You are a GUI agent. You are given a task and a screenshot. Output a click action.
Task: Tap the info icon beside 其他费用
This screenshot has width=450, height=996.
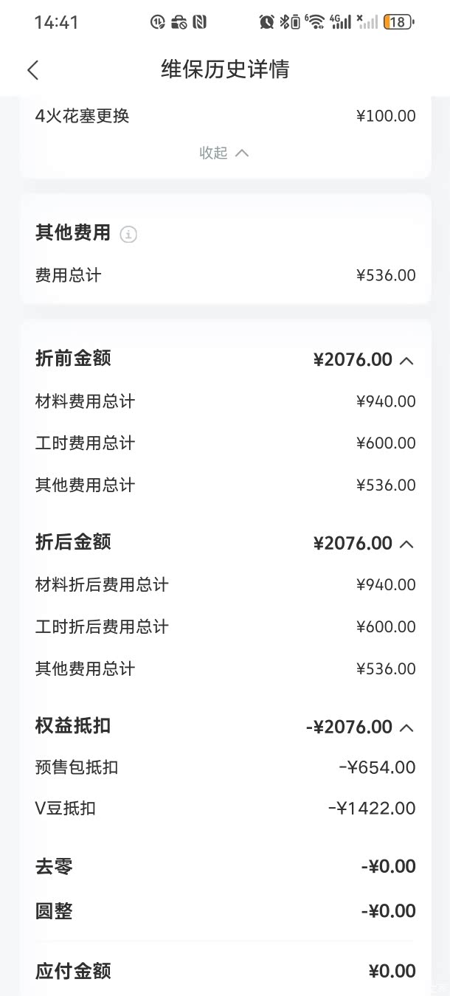click(x=128, y=235)
